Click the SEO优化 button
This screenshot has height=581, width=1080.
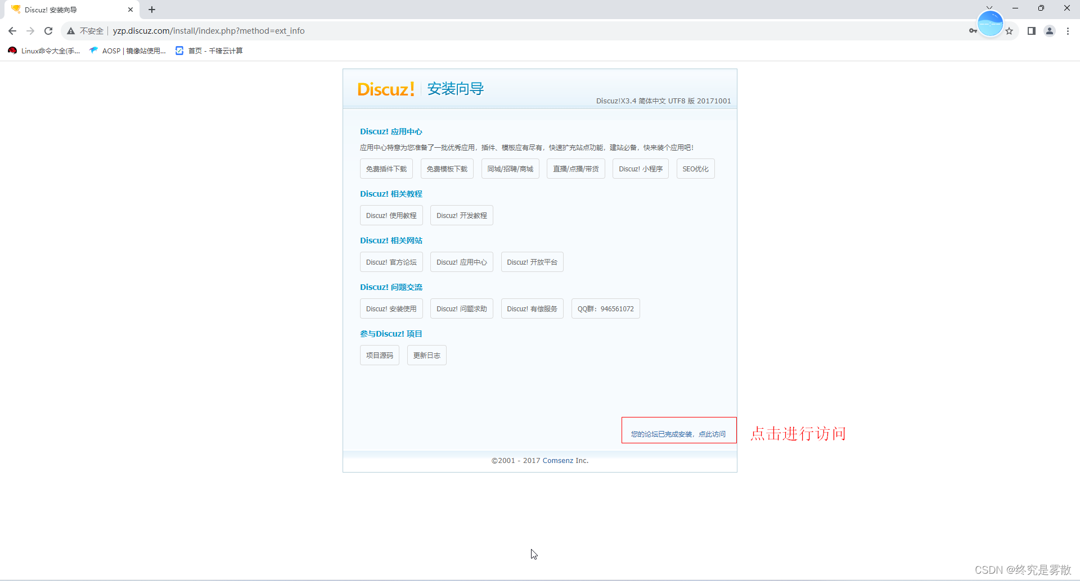[x=696, y=169]
